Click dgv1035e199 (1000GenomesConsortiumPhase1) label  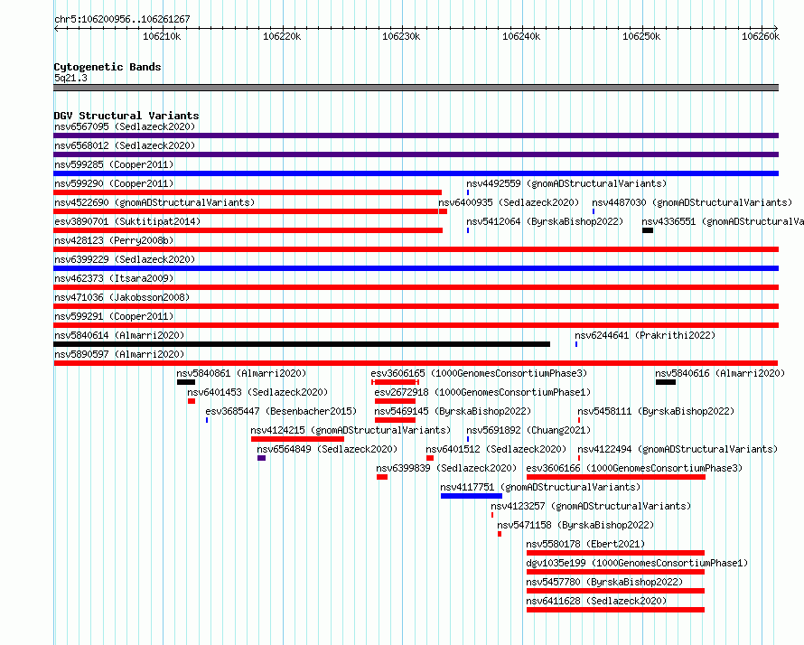tap(638, 563)
